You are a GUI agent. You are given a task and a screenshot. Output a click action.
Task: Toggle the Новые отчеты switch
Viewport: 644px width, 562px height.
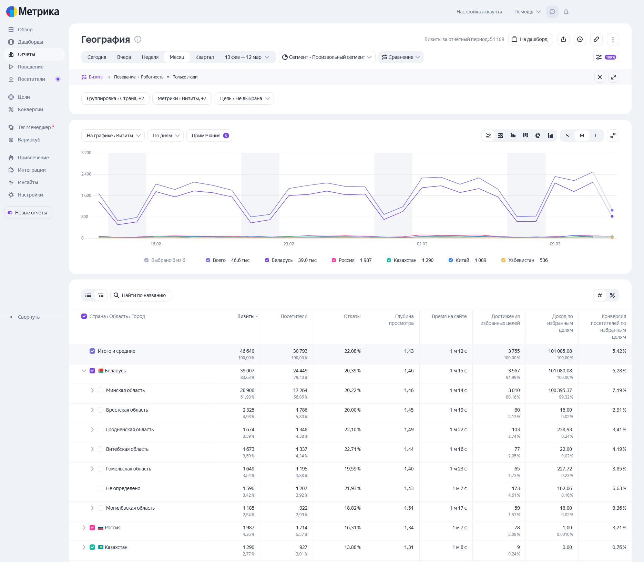[10, 213]
